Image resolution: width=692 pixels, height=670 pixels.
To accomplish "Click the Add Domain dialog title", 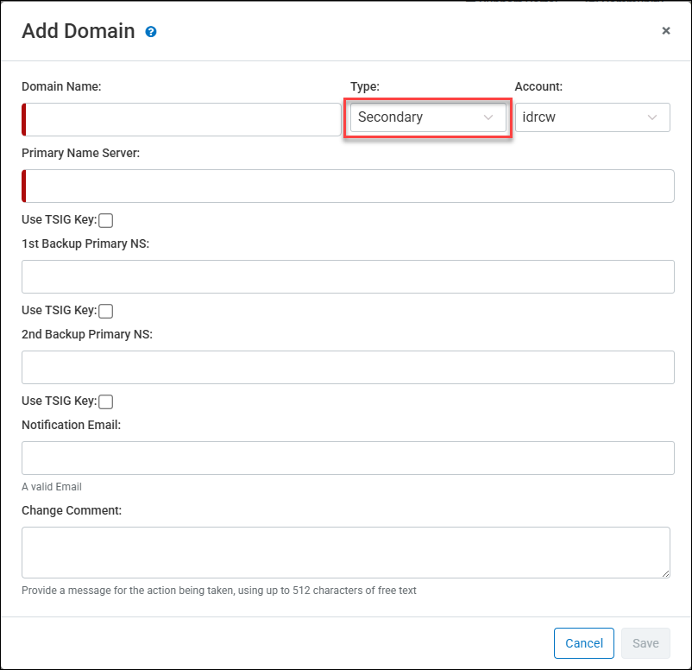I will tap(79, 32).
